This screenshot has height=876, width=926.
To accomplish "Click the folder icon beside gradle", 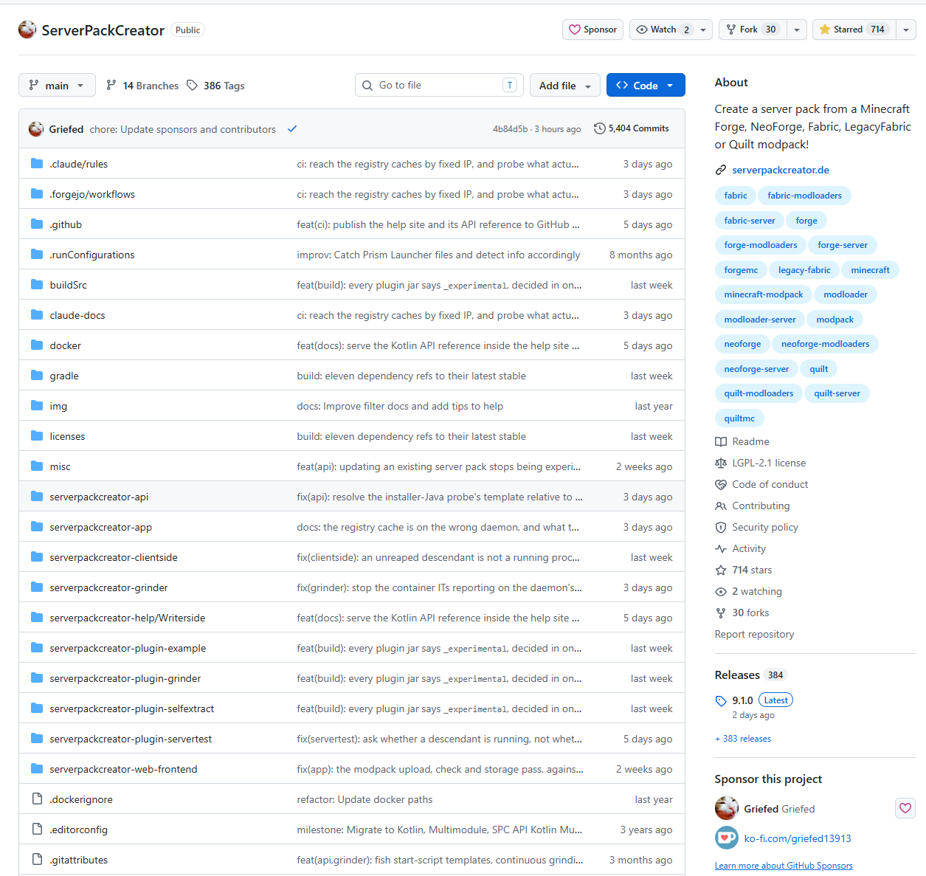I will 37,375.
